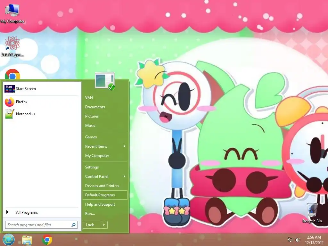The width and height of the screenshot is (328, 246).
Task: Click the network icon in the system tray
Action: point(290,240)
